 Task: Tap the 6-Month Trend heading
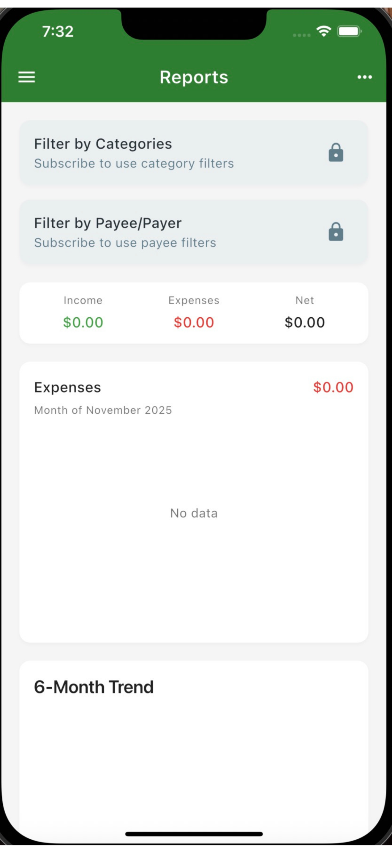94,687
